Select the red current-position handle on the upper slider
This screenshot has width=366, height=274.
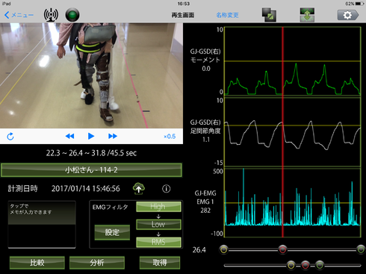pyautogui.click(x=282, y=249)
